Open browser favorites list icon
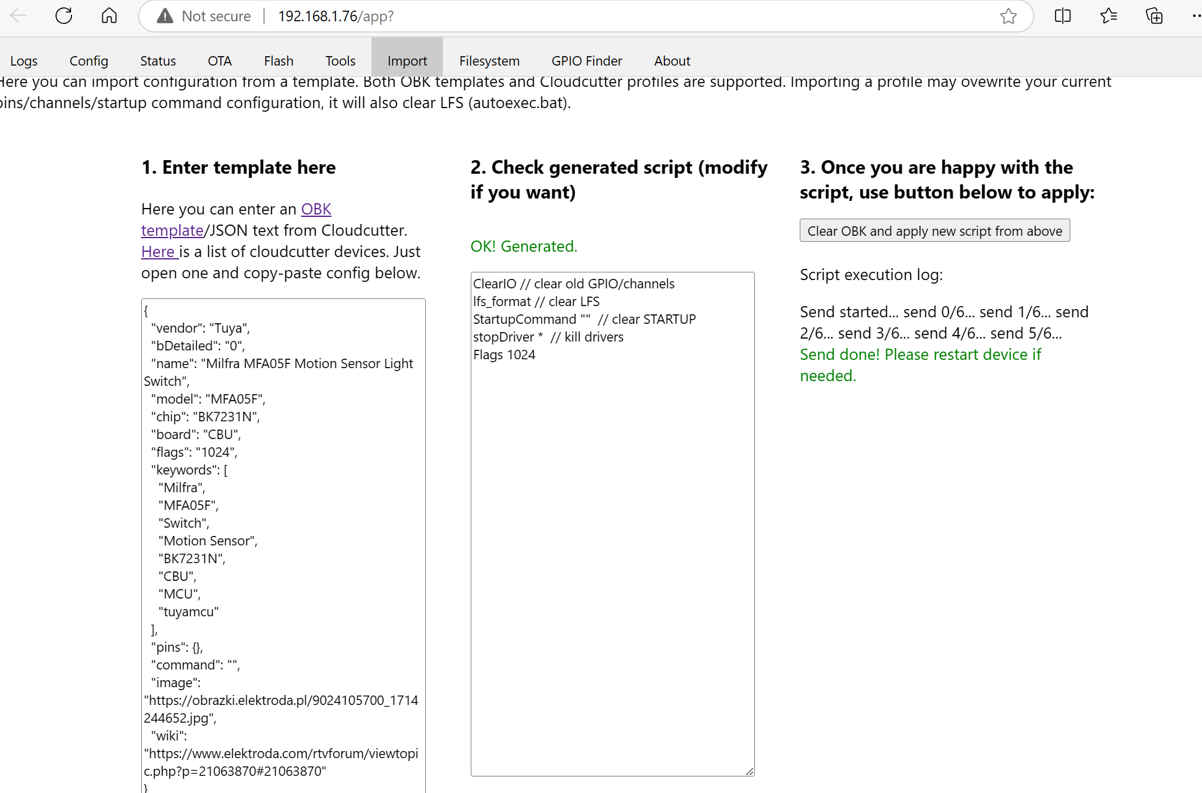Viewport: 1202px width, 793px height. (1109, 16)
